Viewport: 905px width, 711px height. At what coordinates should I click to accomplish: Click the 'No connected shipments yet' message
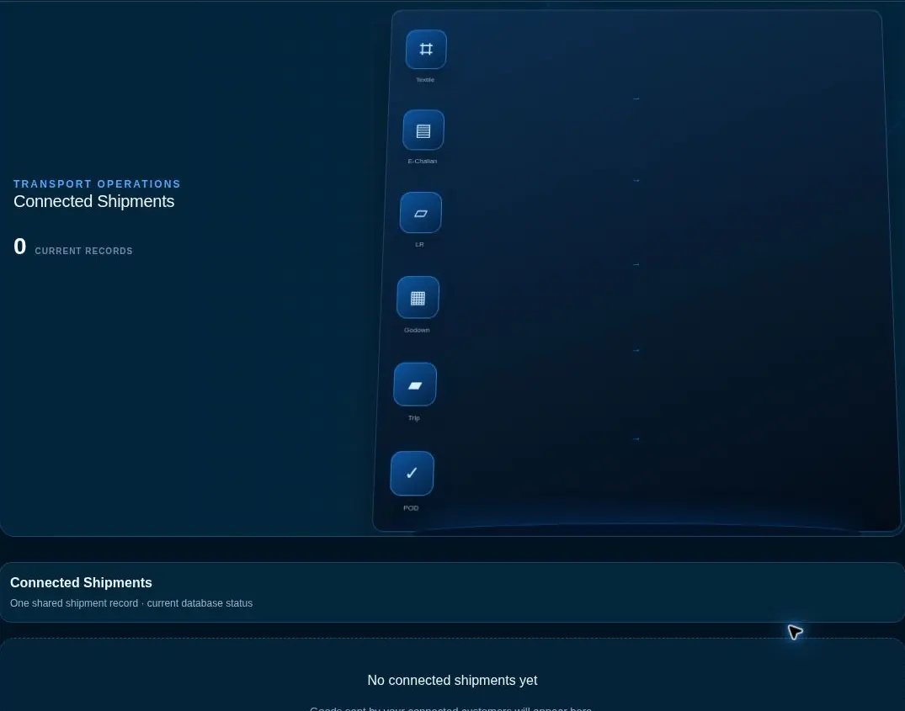click(453, 681)
